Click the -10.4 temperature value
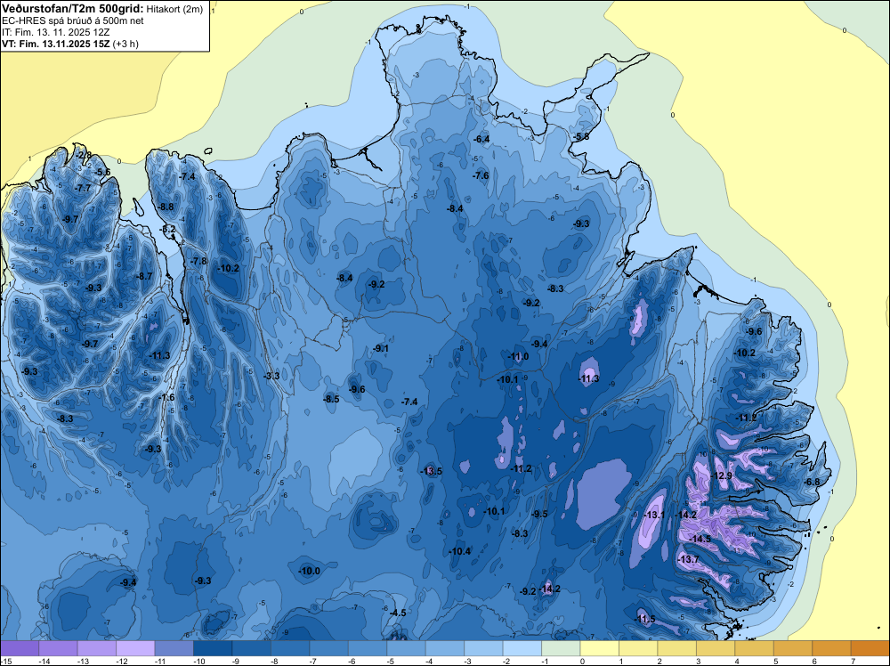The height and width of the screenshot is (666, 890). [x=460, y=551]
